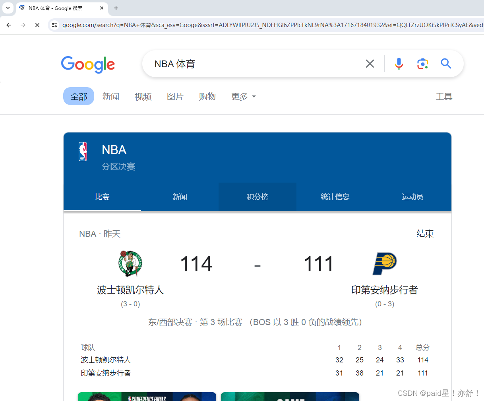Screen dimensions: 484x401
Task: Click the Pacers second quarter score 38
Action: coord(360,373)
